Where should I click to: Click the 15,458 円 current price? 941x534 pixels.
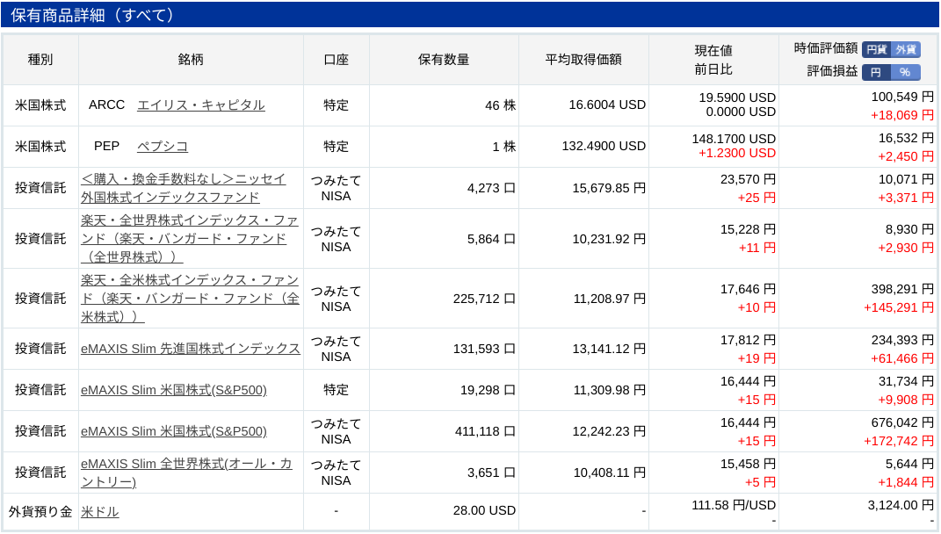point(749,465)
